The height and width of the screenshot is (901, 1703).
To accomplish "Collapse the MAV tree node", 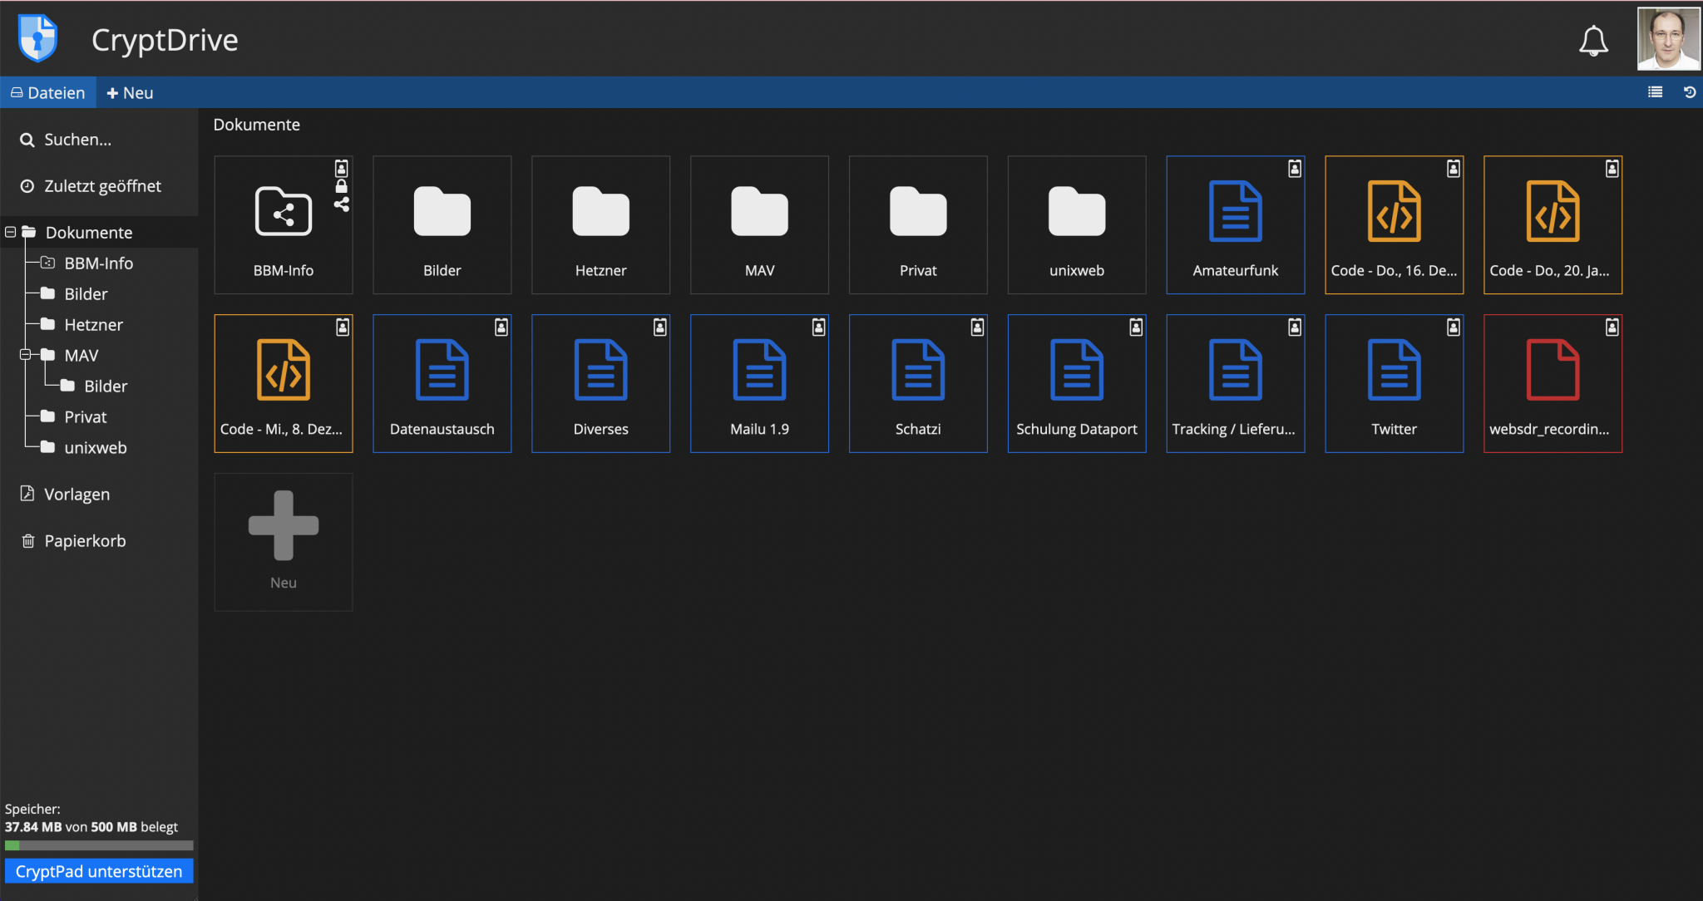I will click(25, 355).
